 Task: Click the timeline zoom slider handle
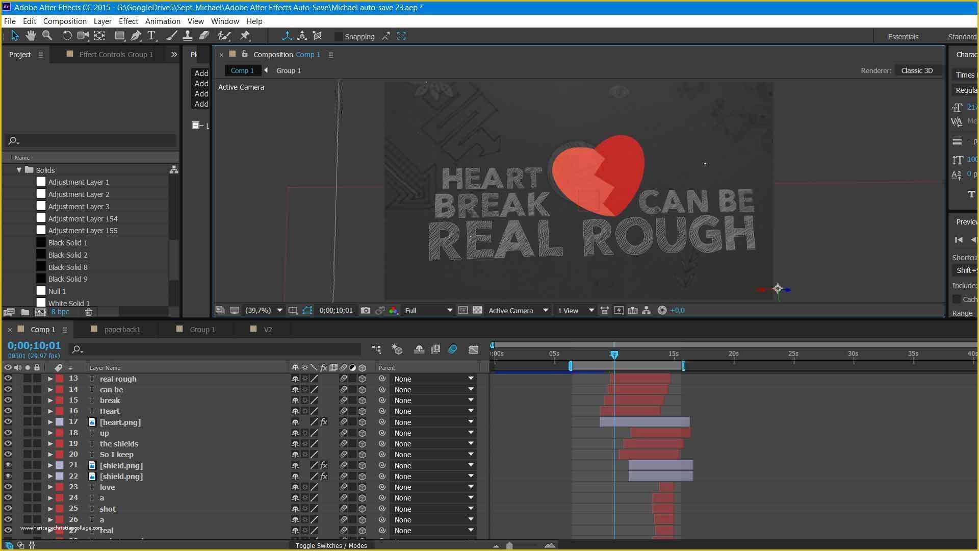tap(509, 545)
